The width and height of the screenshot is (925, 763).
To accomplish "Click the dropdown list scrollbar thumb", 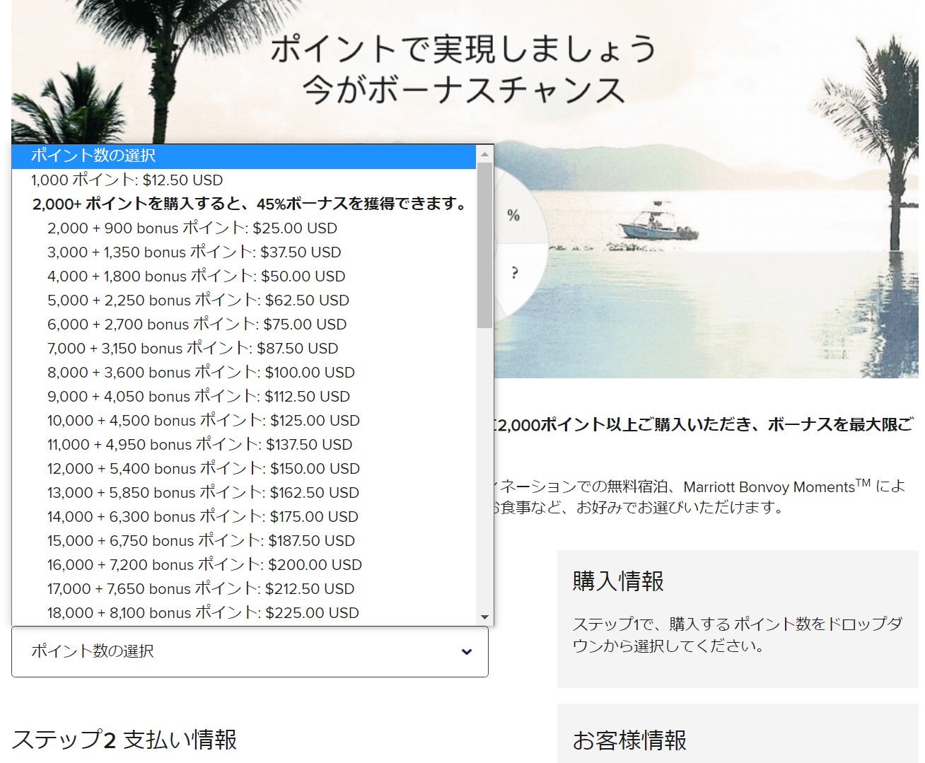I will tap(484, 245).
